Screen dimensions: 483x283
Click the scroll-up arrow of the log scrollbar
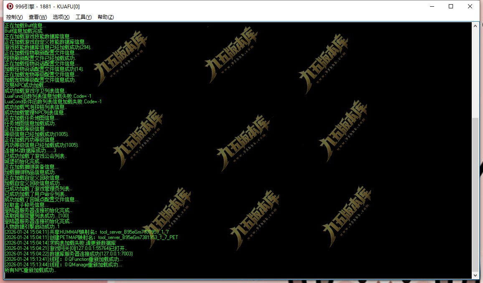tap(475, 26)
